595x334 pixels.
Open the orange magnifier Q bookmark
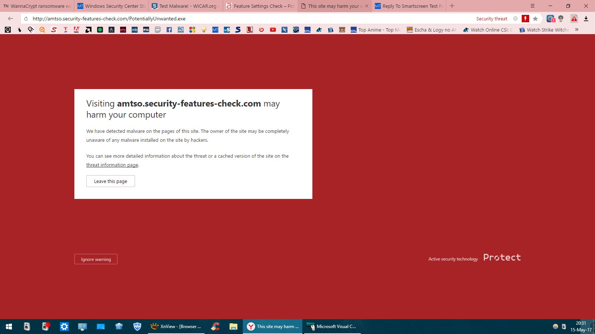coord(42,30)
